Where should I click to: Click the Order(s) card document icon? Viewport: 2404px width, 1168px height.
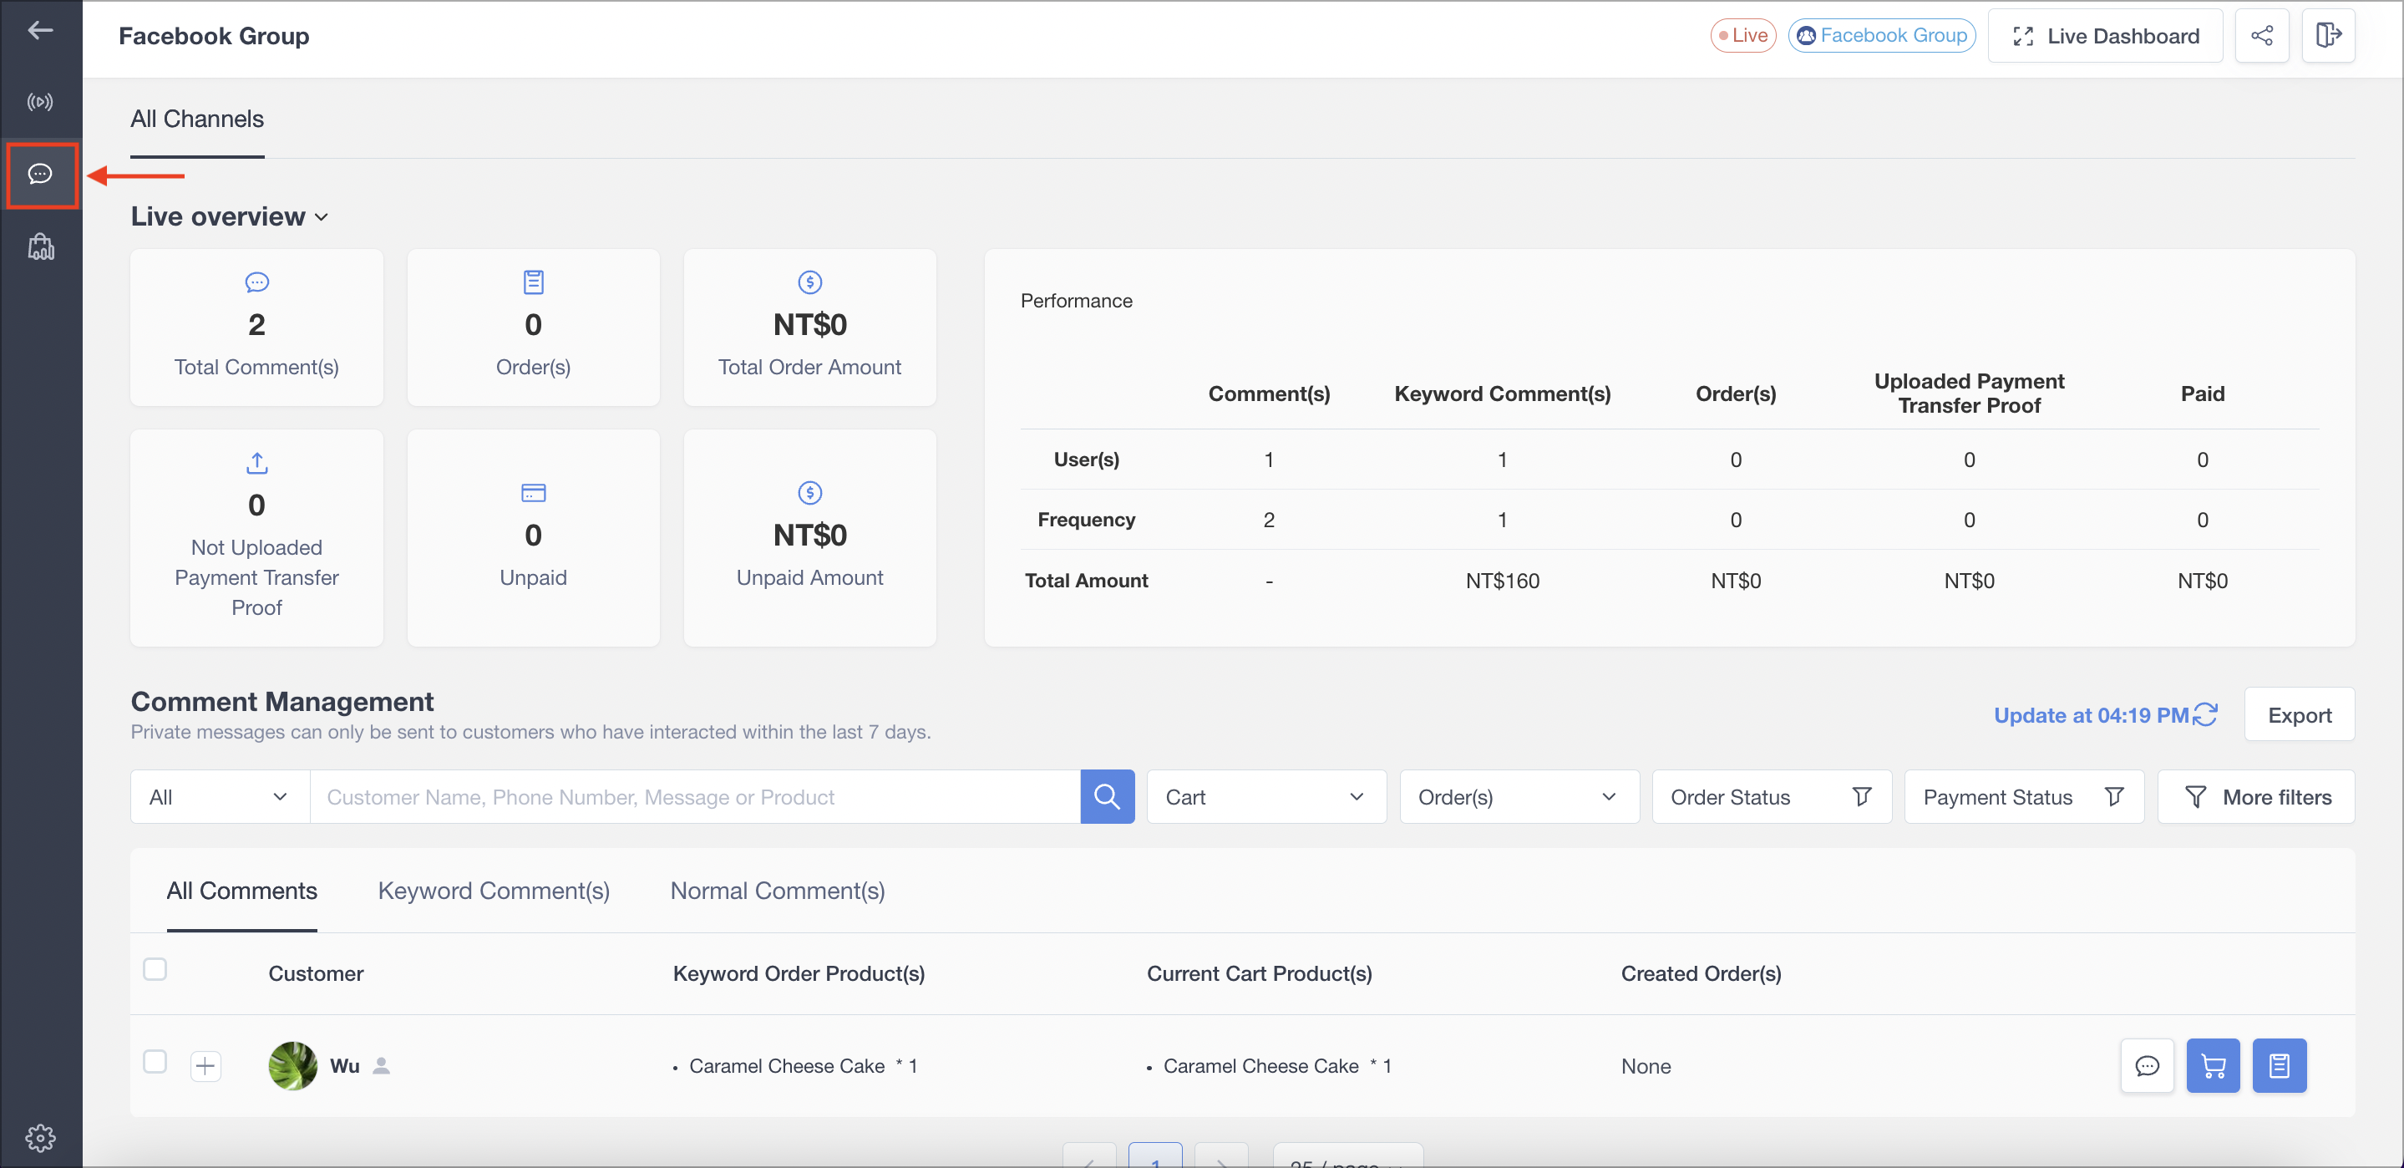click(x=533, y=282)
